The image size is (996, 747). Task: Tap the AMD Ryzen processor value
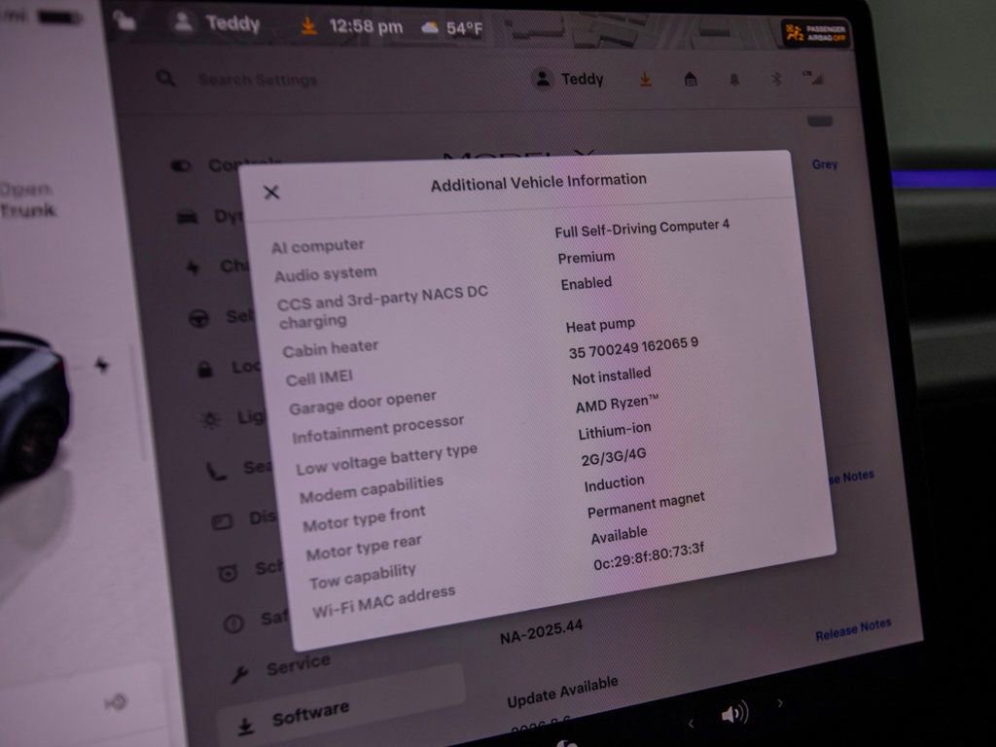point(617,404)
